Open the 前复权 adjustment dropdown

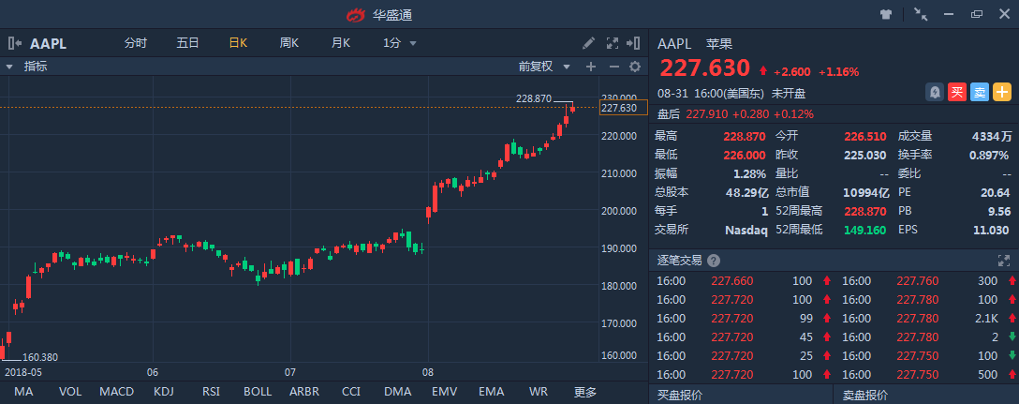click(542, 67)
